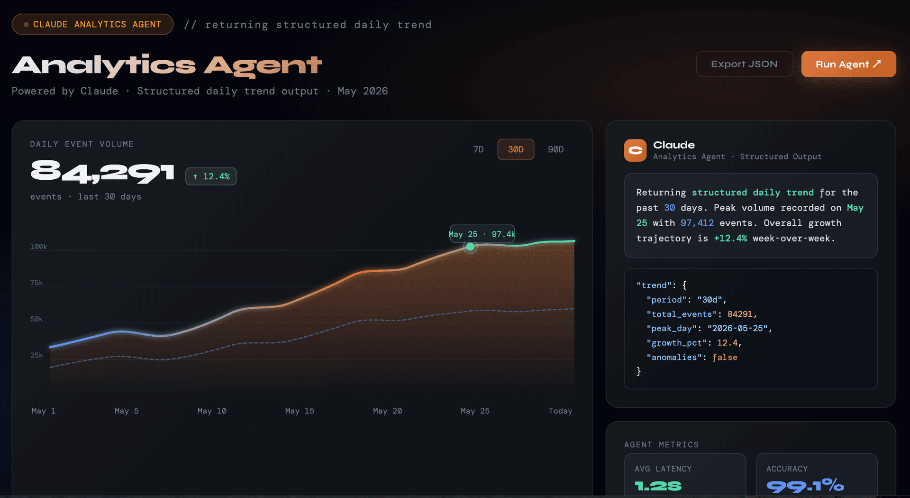
Task: Click the 'May 15' axis label
Action: [x=300, y=411]
